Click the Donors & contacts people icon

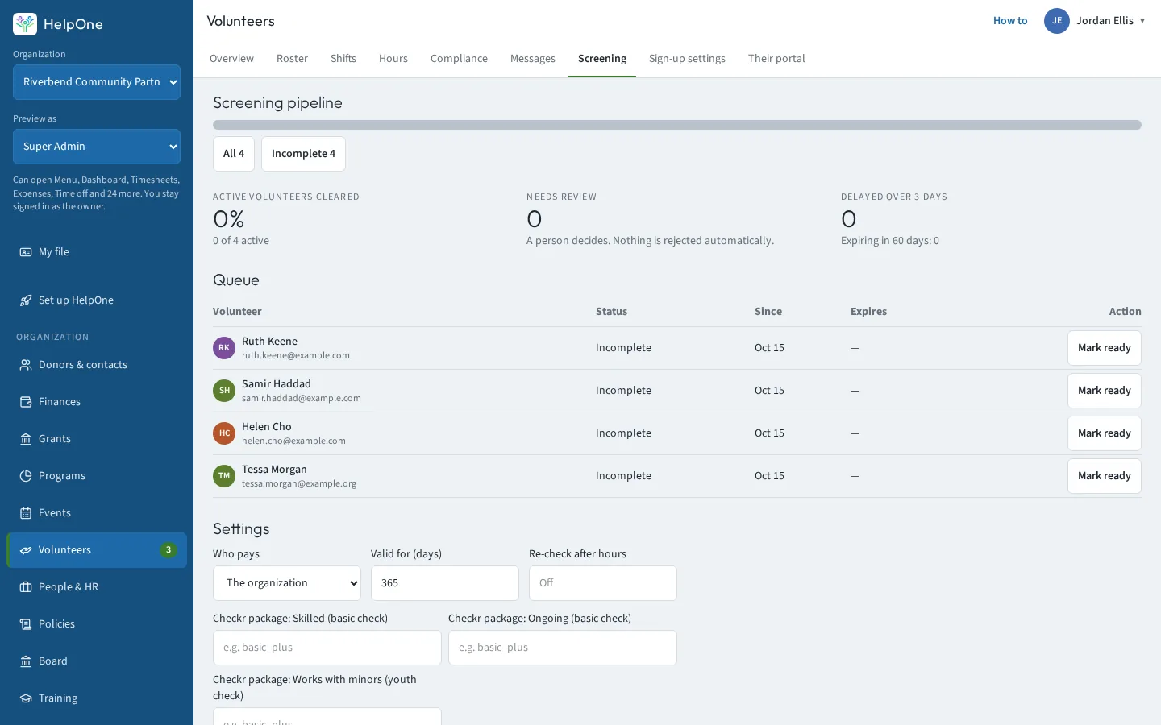click(26, 365)
